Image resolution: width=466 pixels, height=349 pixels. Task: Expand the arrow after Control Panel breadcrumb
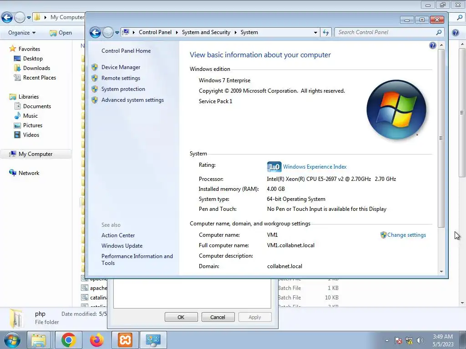(177, 32)
